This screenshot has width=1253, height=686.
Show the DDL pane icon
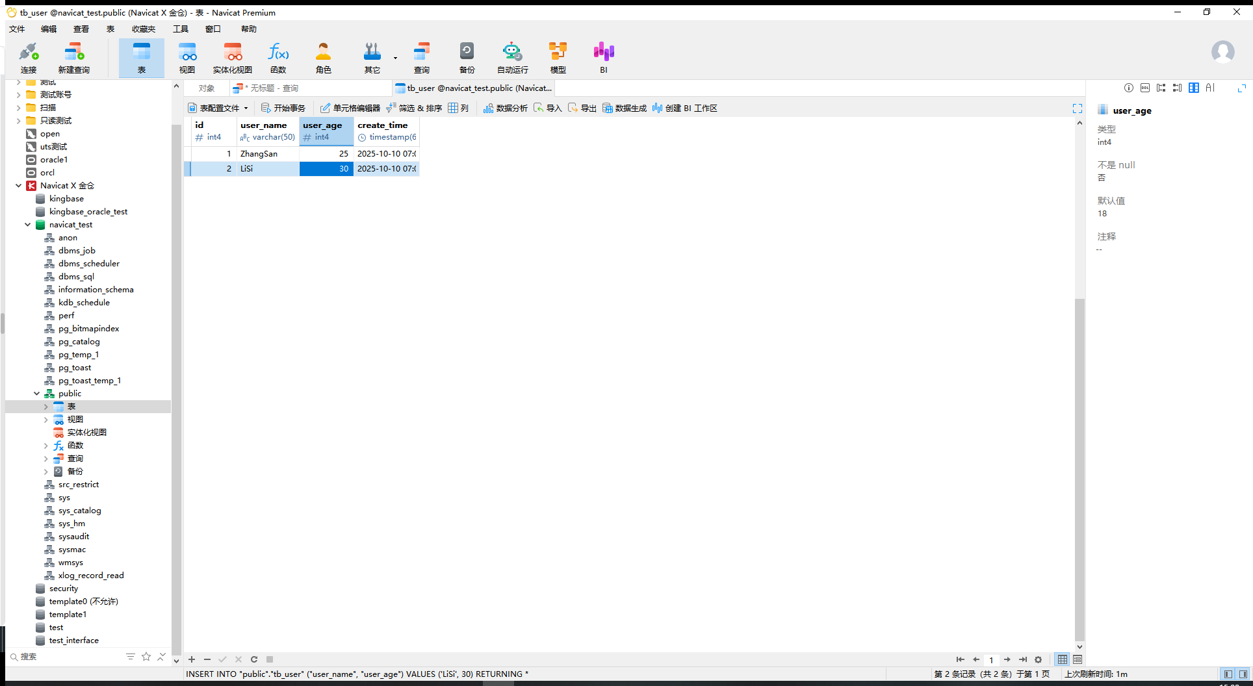pos(1145,88)
